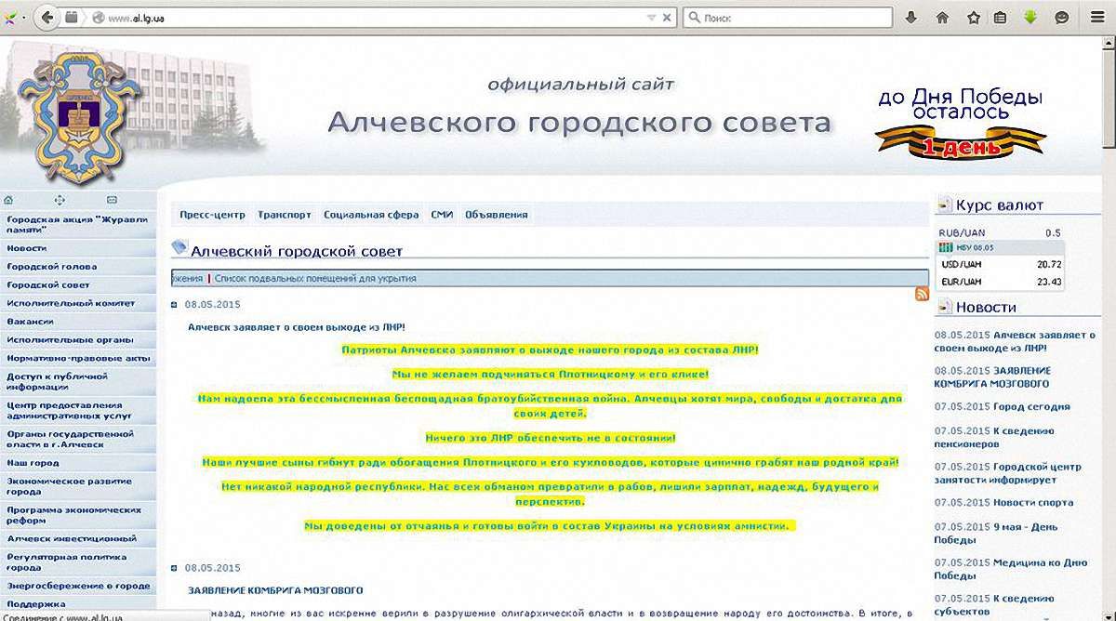
Task: Click the orange RSS feed icon
Action: (x=922, y=294)
